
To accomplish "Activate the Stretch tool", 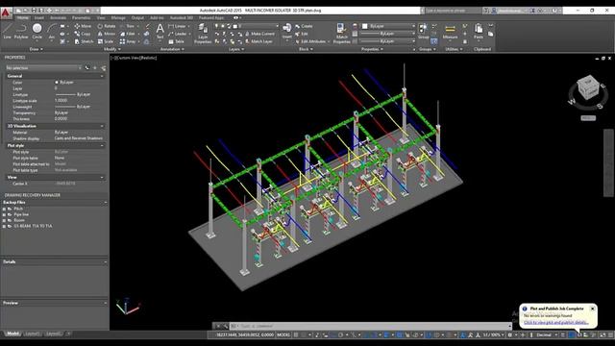I will click(x=84, y=41).
